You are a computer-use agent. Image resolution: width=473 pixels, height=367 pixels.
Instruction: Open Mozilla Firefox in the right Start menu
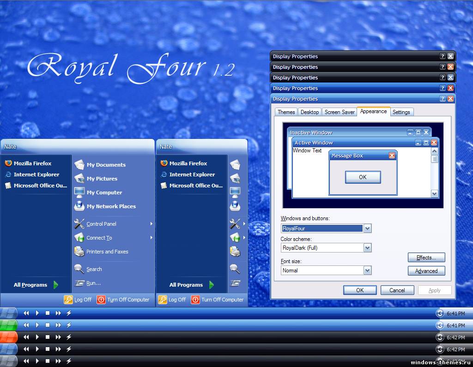(x=184, y=163)
